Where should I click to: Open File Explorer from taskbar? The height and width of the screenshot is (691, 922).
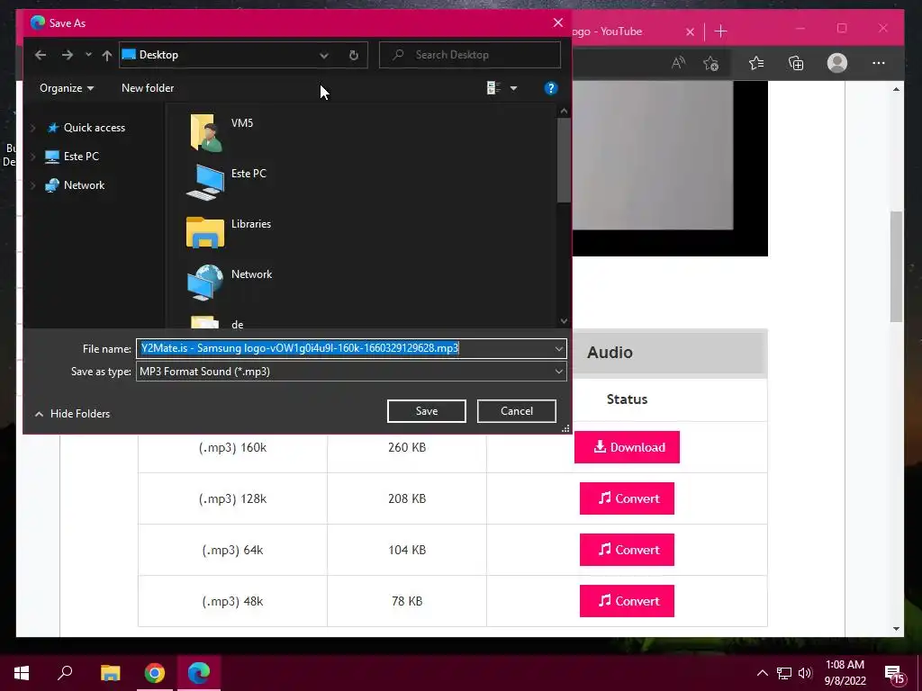click(x=110, y=673)
